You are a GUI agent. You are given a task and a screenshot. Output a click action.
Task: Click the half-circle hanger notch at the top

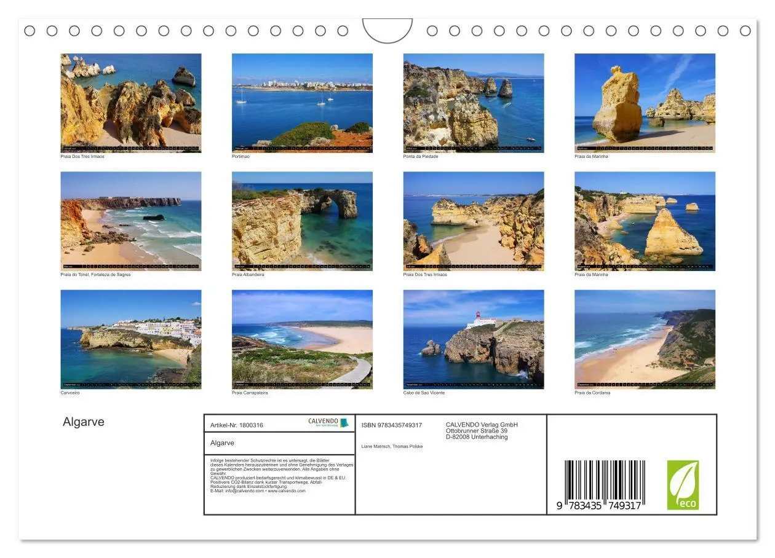click(x=387, y=31)
